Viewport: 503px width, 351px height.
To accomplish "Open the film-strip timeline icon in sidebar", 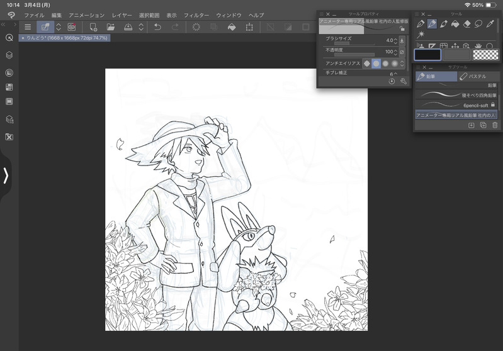I will [9, 102].
